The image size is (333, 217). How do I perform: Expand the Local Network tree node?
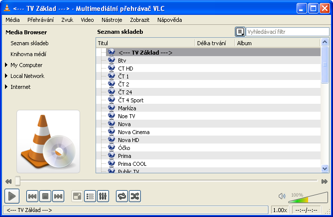click(6, 75)
